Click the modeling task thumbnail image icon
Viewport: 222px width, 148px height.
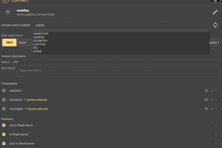pyautogui.click(x=7, y=12)
